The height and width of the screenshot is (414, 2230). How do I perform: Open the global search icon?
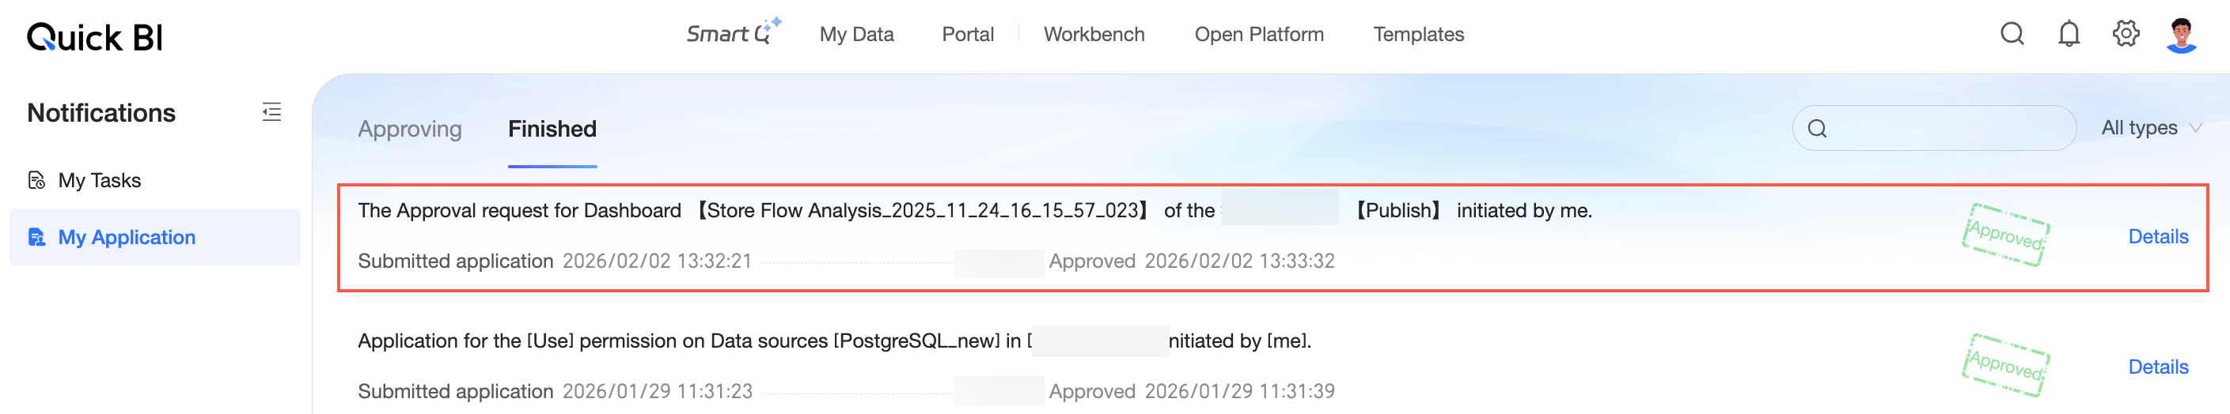2012,34
